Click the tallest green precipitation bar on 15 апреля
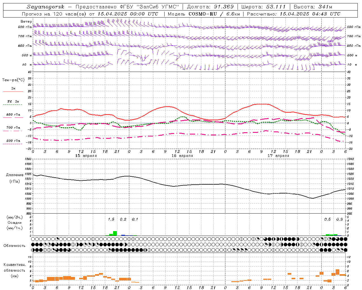The image size is (362, 290). click(x=115, y=233)
